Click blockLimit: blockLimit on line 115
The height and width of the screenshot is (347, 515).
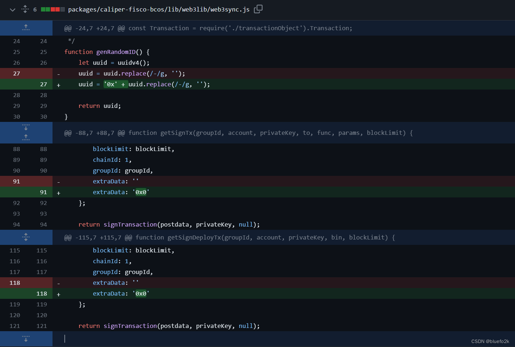[133, 250]
